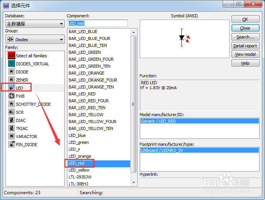Image resolution: width=265 pixels, height=200 pixels.
Task: Open the Search... dialog button
Action: tap(245, 37)
